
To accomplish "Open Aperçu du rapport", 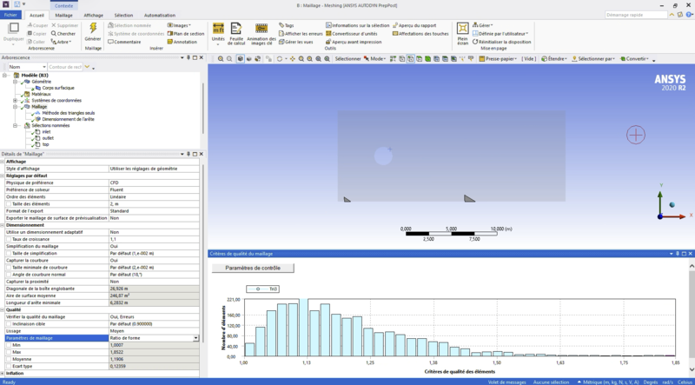I will 414,25.
